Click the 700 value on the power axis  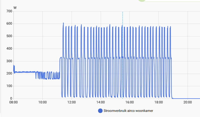click(9, 11)
